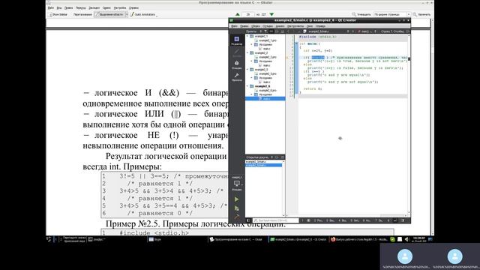Screen dimensions: 480x270
Task: Click the link-with-editor icon in the Projects panel header
Action: tap(271, 31)
